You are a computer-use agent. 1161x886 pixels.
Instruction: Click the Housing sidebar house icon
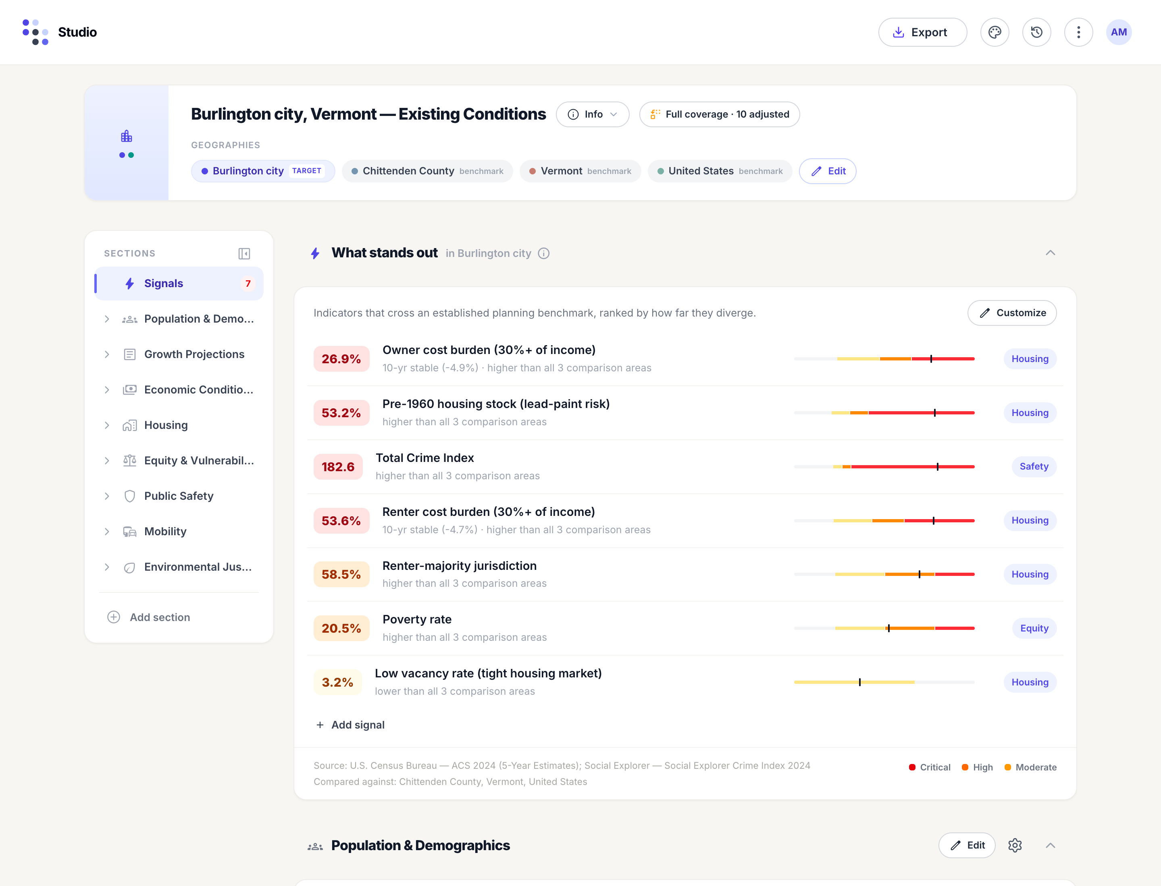[x=129, y=425]
